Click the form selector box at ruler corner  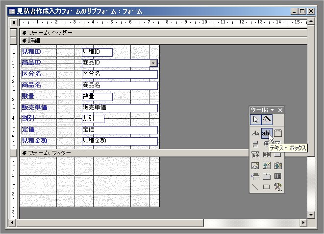(14, 22)
